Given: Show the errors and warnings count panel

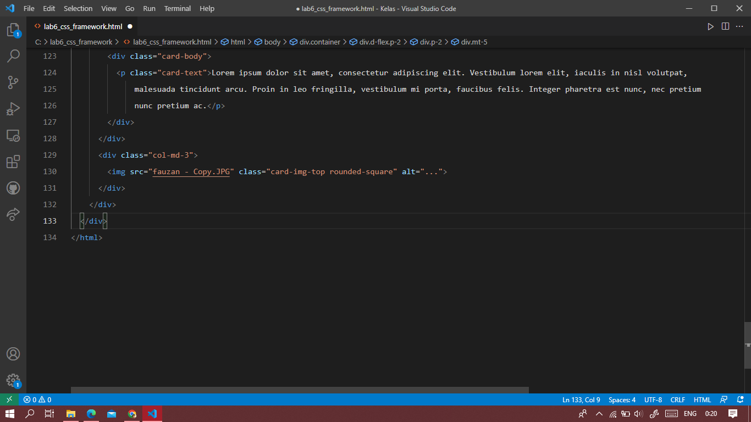Looking at the screenshot, I should [x=37, y=399].
